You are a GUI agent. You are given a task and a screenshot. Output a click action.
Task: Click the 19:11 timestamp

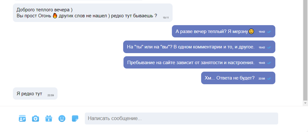tap(166, 18)
